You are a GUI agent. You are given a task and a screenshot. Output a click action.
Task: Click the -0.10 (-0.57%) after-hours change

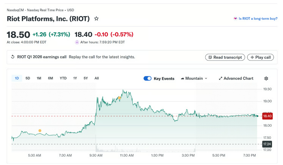pyautogui.click(x=114, y=35)
